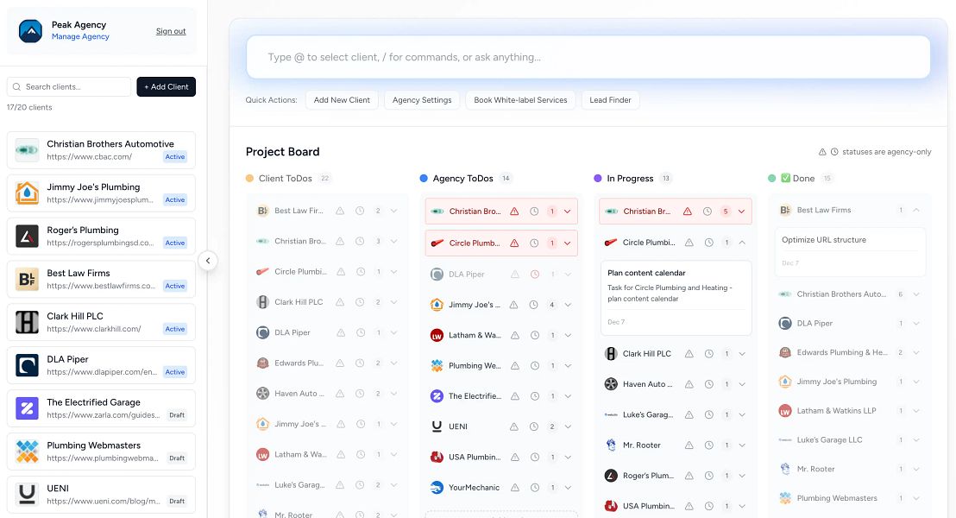Click warning icon on Latham & Wa Agency ToDos row
Viewport: 956px width, 518px height.
tap(514, 335)
